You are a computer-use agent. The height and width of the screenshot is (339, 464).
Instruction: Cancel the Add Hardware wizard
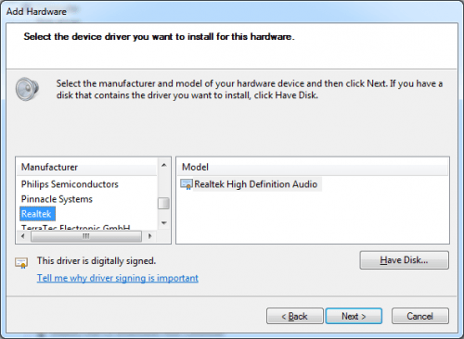click(419, 316)
